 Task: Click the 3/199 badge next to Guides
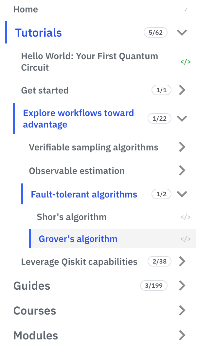tap(154, 285)
